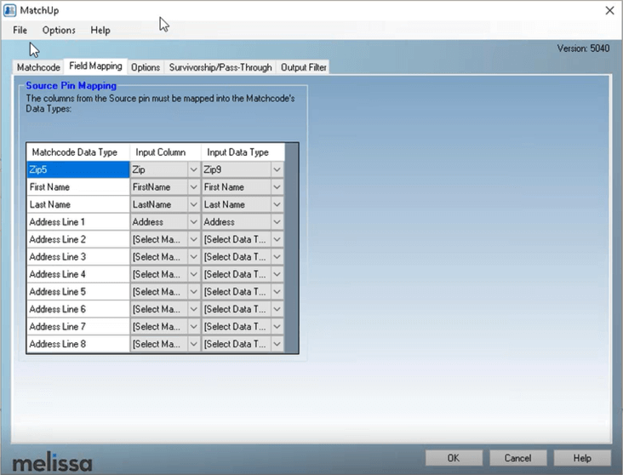This screenshot has height=475, width=623.
Task: Open Input Data Type dropdown for Address Line 3
Action: coord(277,257)
